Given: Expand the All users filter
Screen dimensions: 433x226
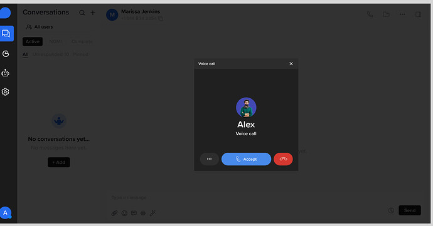Looking at the screenshot, I should click(40, 27).
